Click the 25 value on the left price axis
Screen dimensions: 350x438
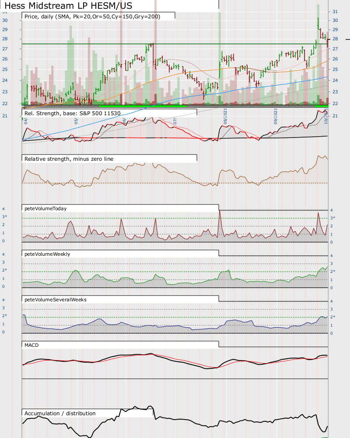[5, 69]
